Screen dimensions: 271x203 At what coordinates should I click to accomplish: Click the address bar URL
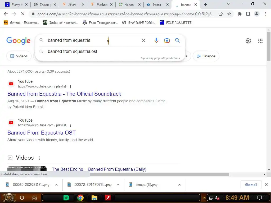coord(126,14)
